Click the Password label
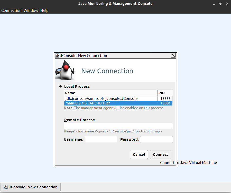The height and width of the screenshot is (193, 231). click(x=129, y=139)
